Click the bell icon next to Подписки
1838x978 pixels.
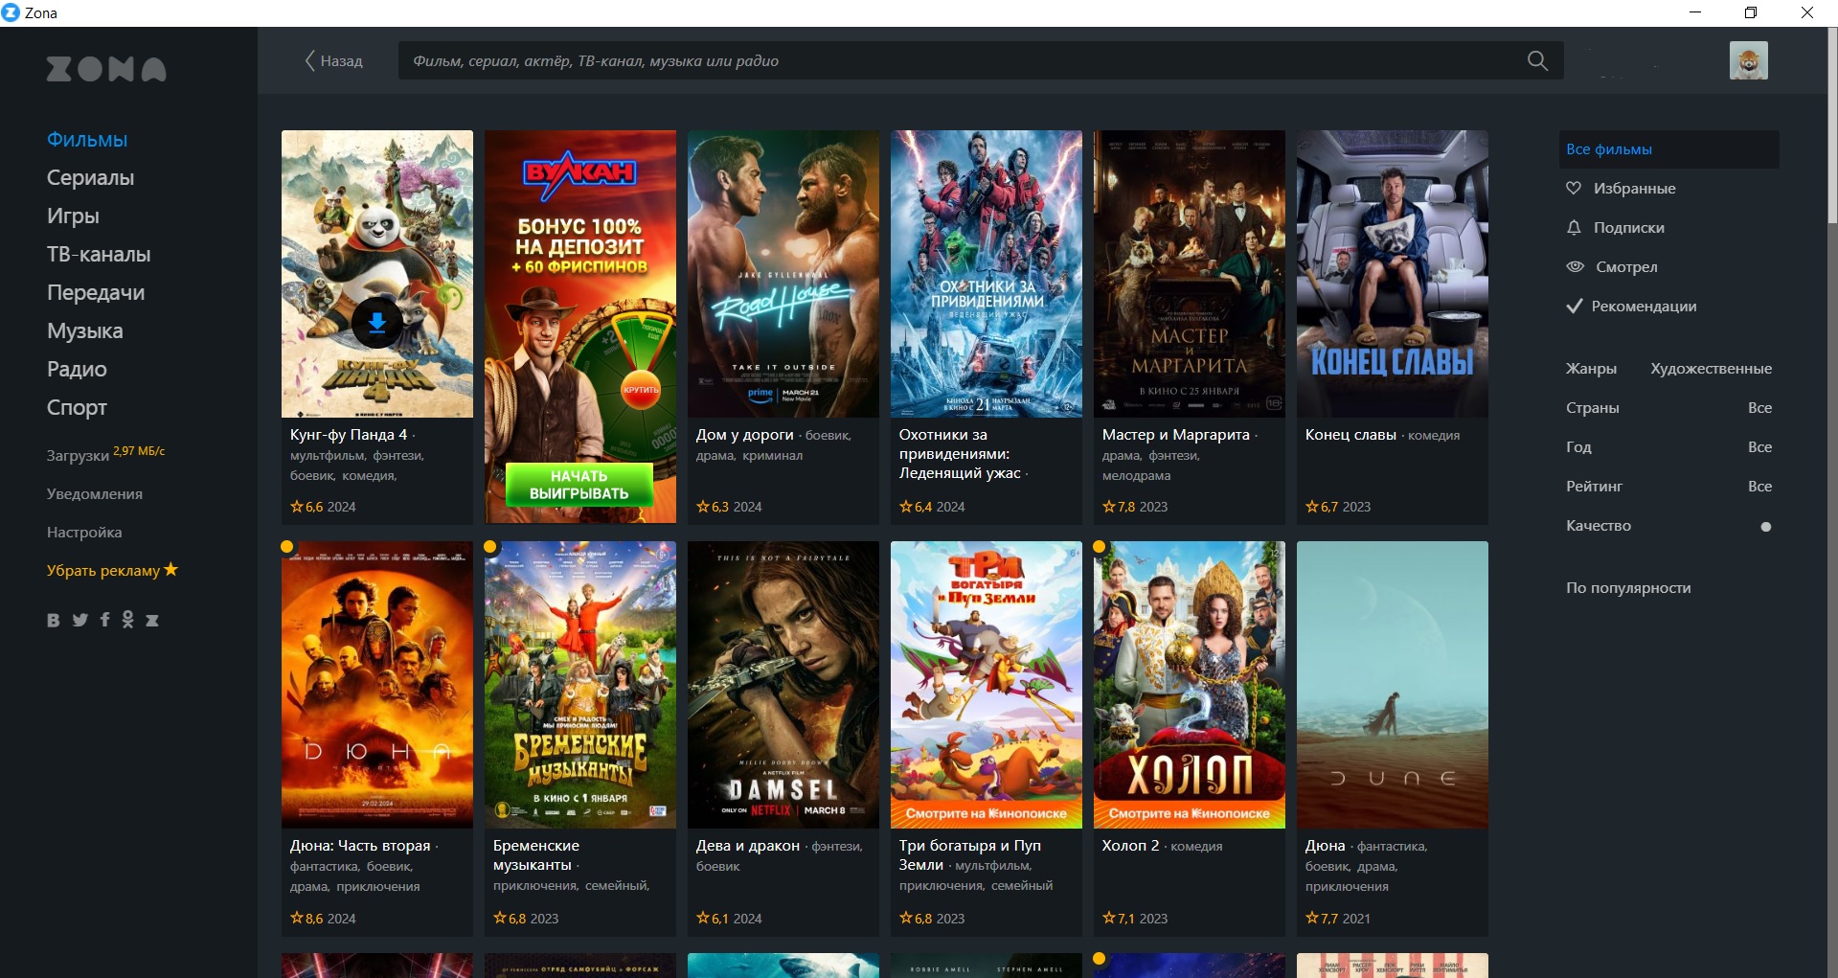(x=1574, y=227)
